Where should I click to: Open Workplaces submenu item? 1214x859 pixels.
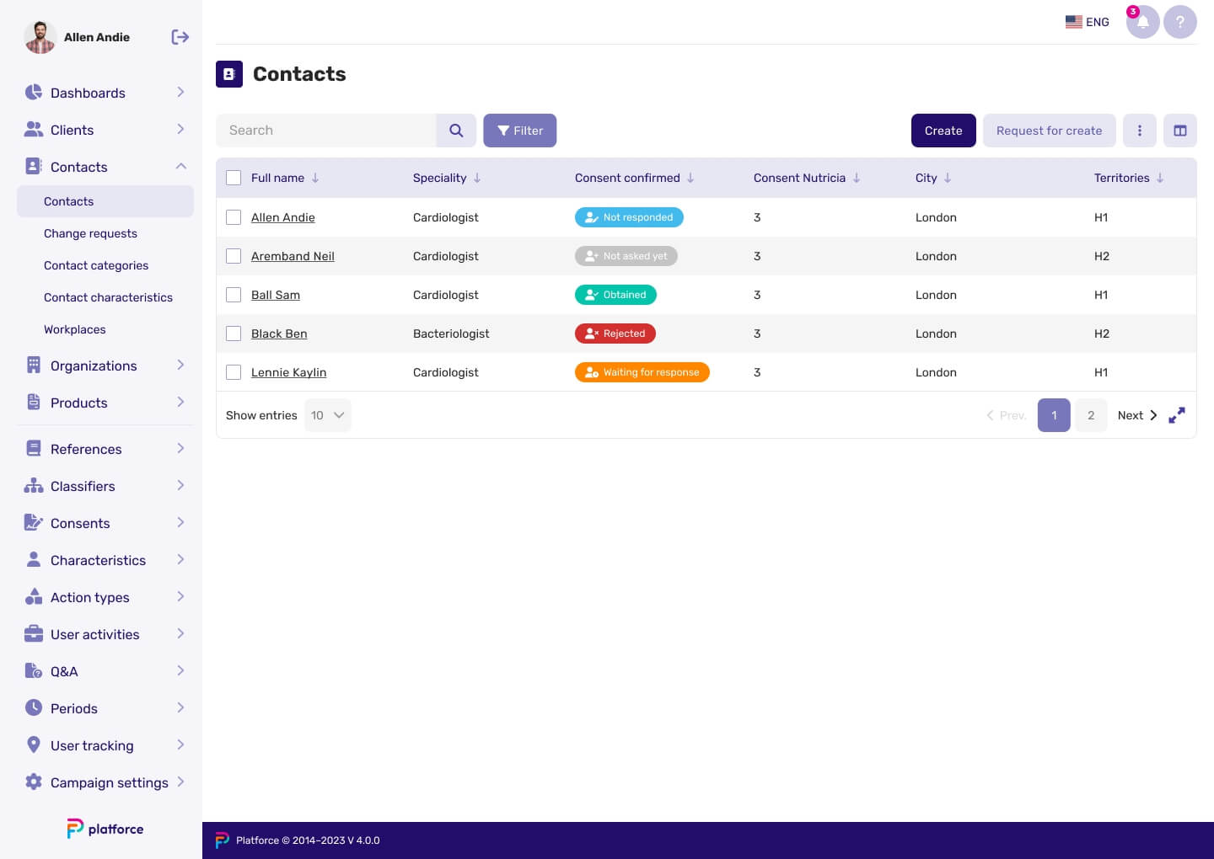(75, 329)
